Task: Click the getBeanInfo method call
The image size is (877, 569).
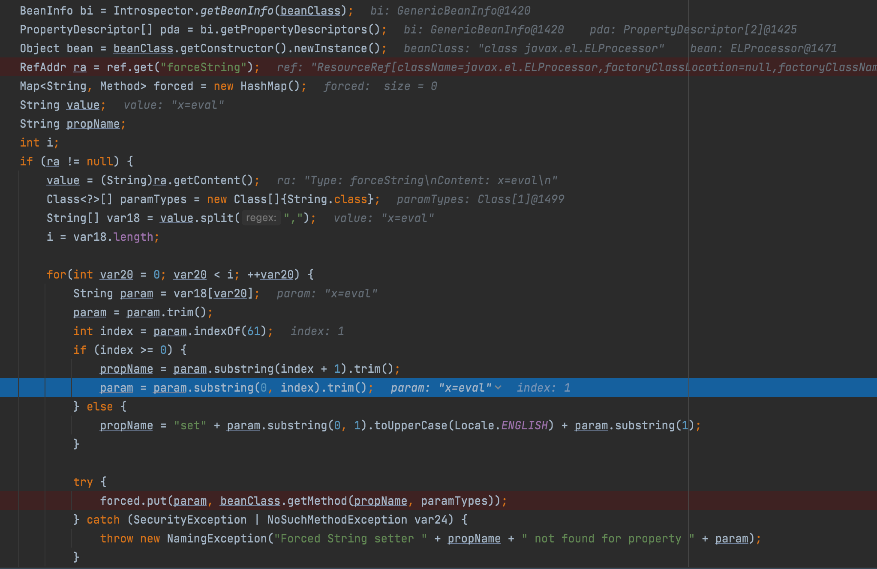Action: pos(237,11)
